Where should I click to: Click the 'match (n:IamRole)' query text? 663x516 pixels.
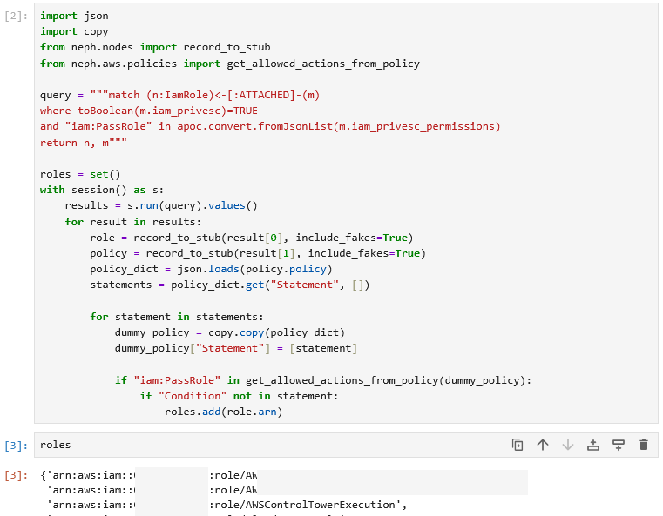(161, 95)
